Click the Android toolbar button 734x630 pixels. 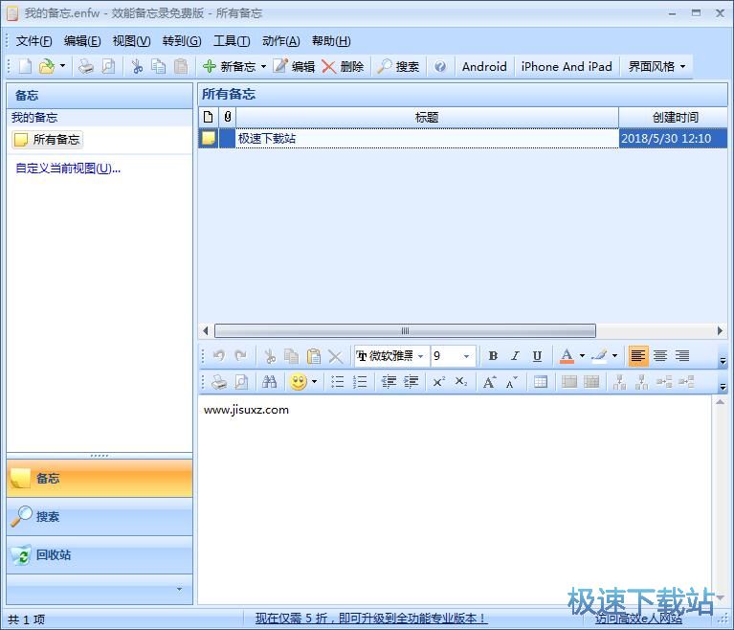[x=484, y=66]
